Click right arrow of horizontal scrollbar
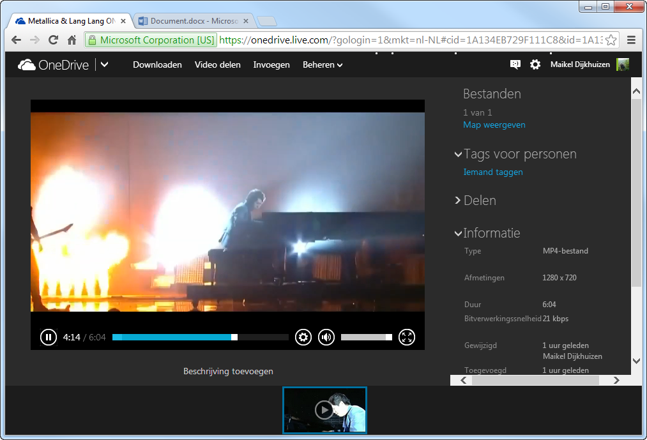This screenshot has height=440, width=647. [x=616, y=380]
